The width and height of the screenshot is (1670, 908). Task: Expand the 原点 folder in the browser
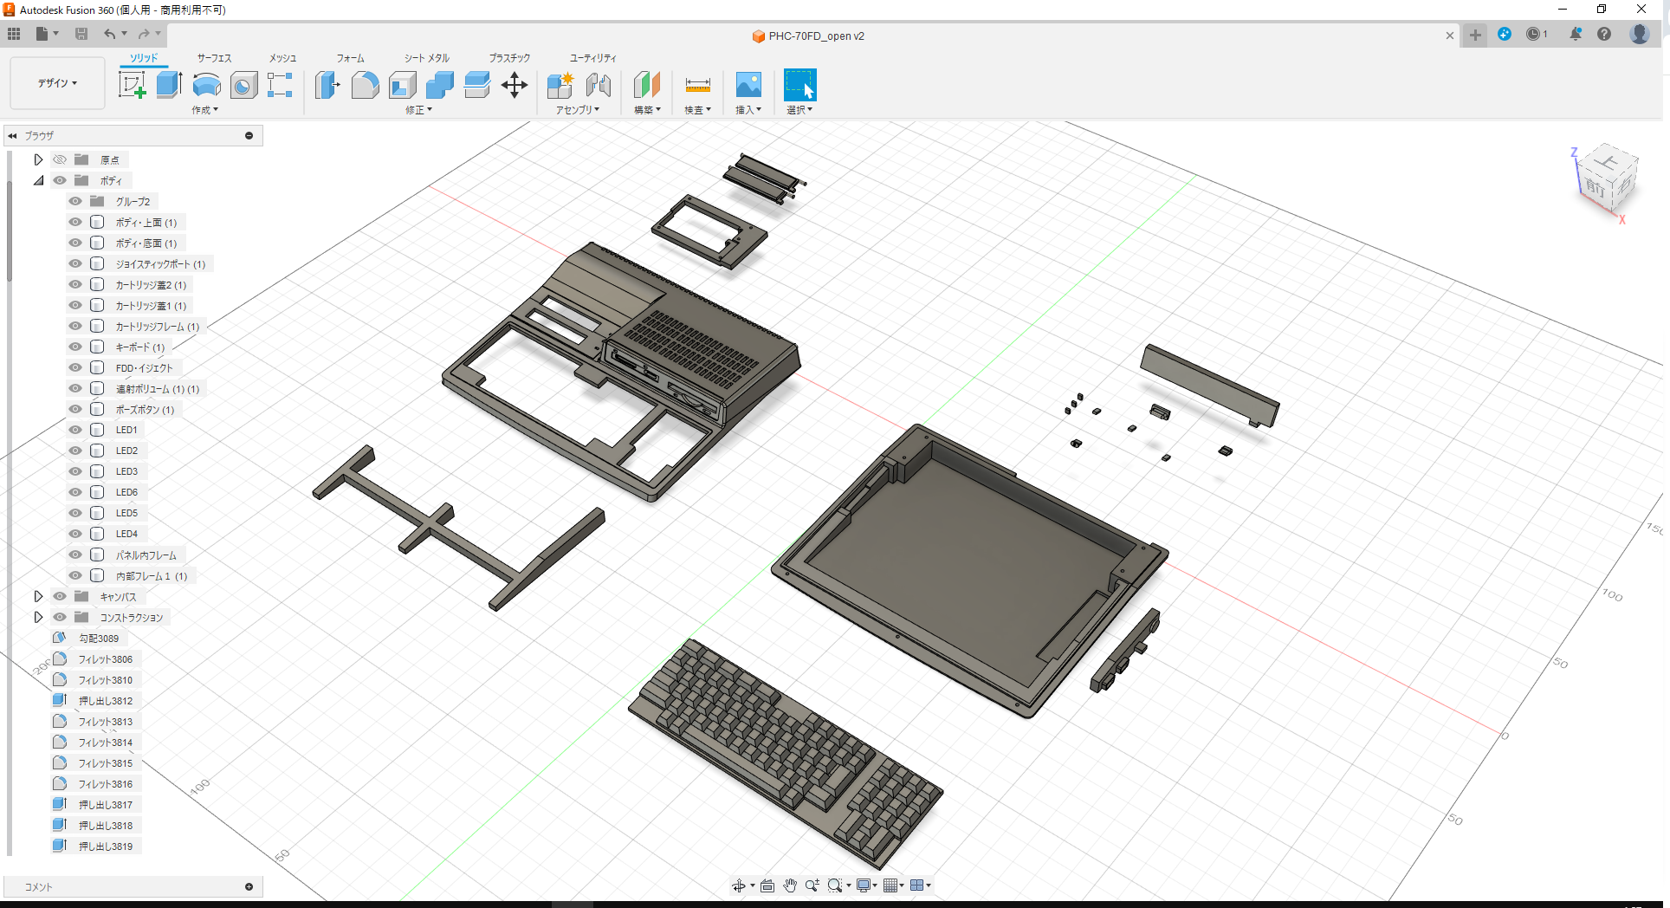tap(38, 159)
